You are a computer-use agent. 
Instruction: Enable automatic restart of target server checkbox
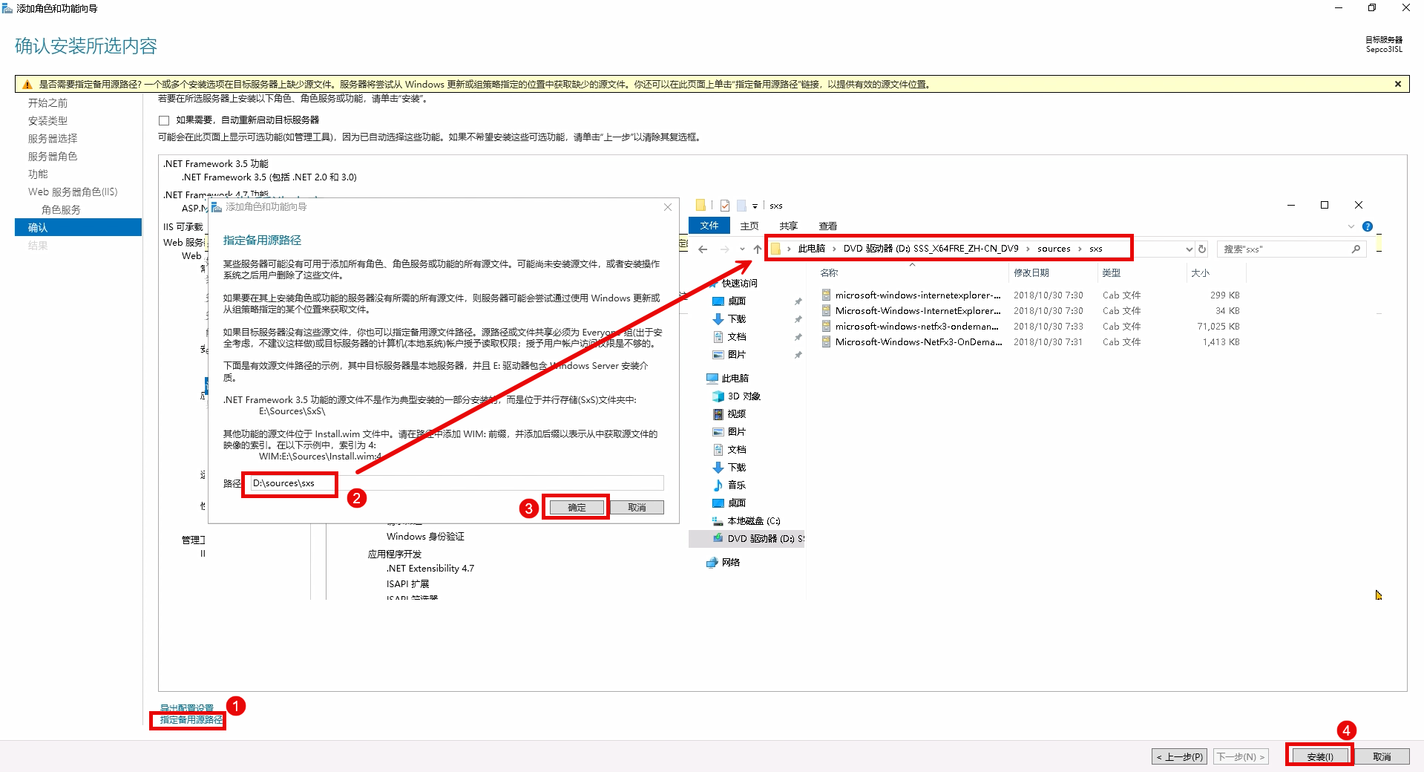point(164,120)
